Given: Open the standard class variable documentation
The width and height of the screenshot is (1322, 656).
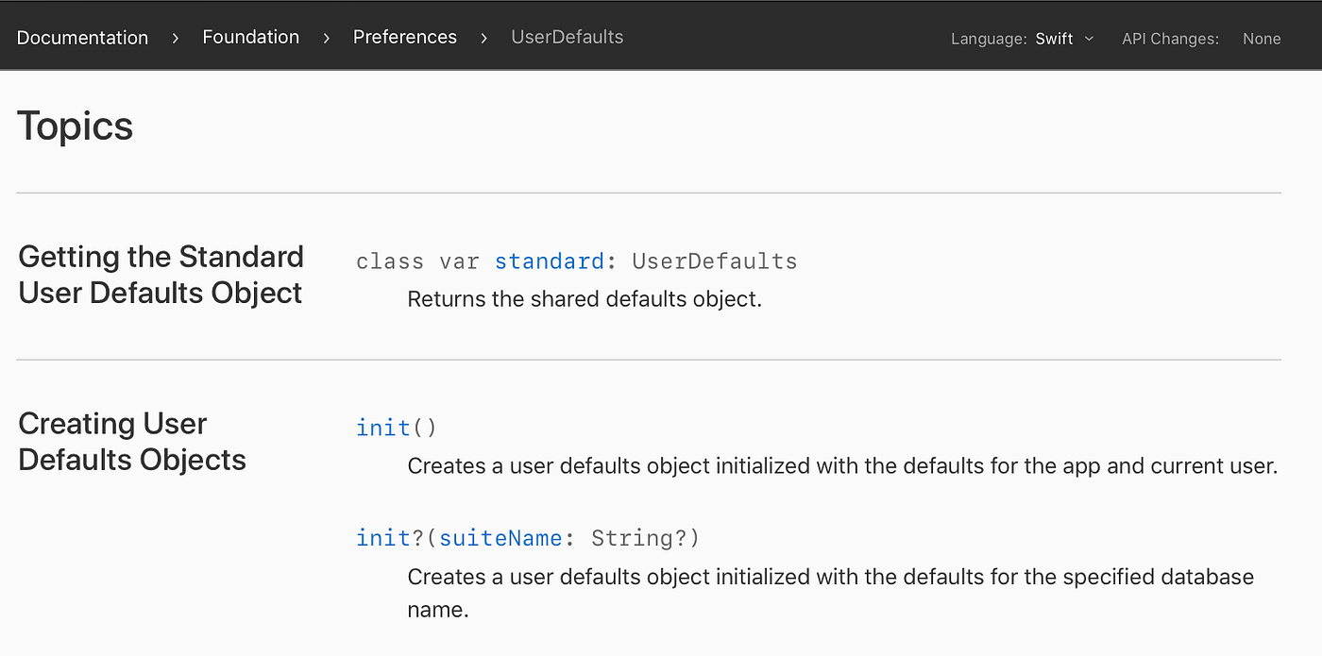Looking at the screenshot, I should pos(550,261).
